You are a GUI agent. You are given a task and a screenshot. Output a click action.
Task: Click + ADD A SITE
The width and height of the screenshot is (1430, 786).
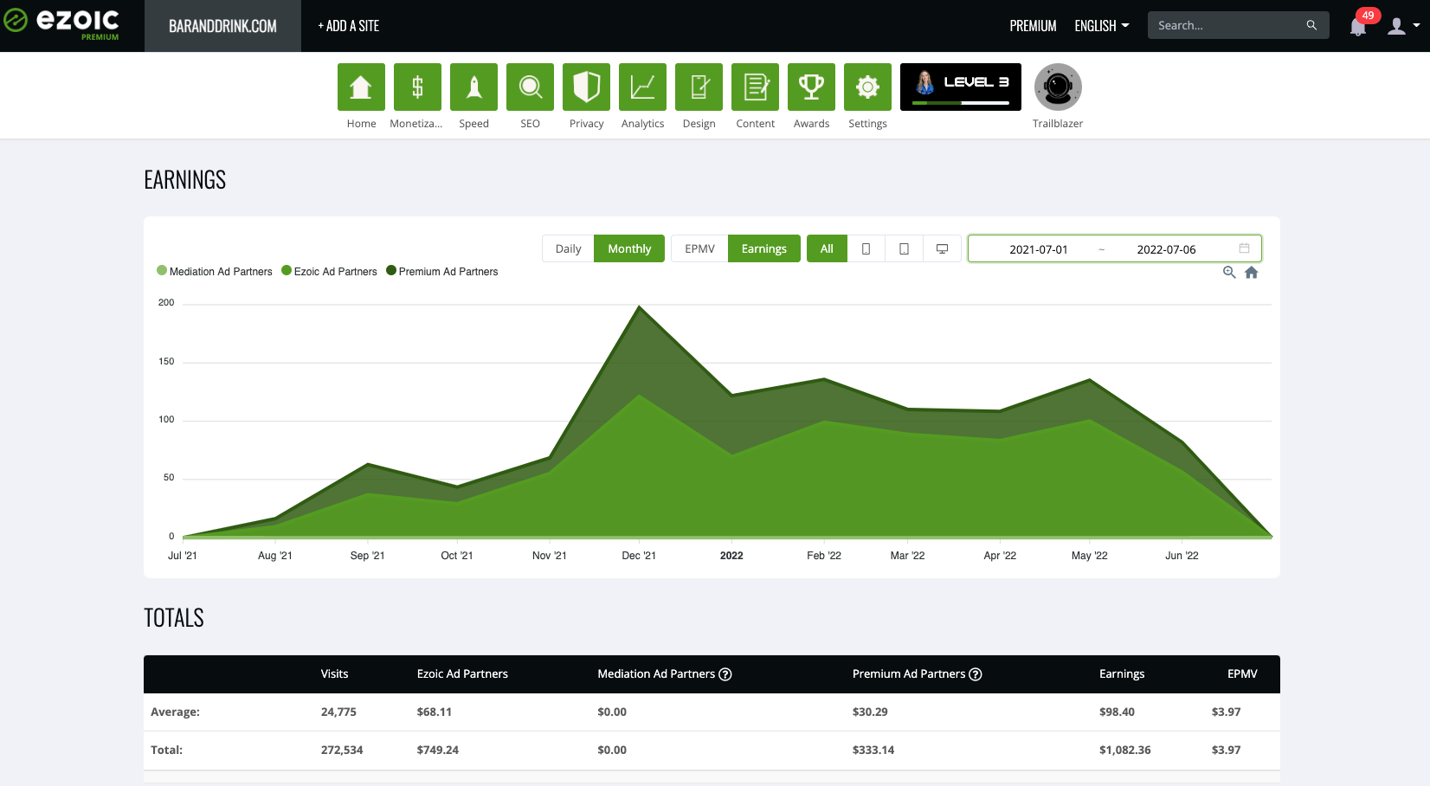pos(348,26)
